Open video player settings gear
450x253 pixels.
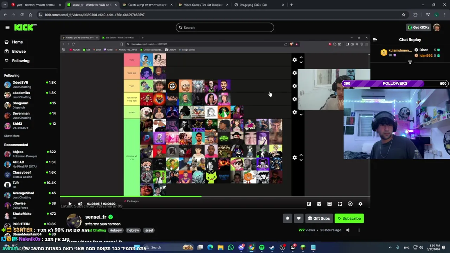click(360, 204)
